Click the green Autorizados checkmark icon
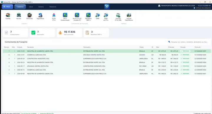 click(x=33, y=33)
